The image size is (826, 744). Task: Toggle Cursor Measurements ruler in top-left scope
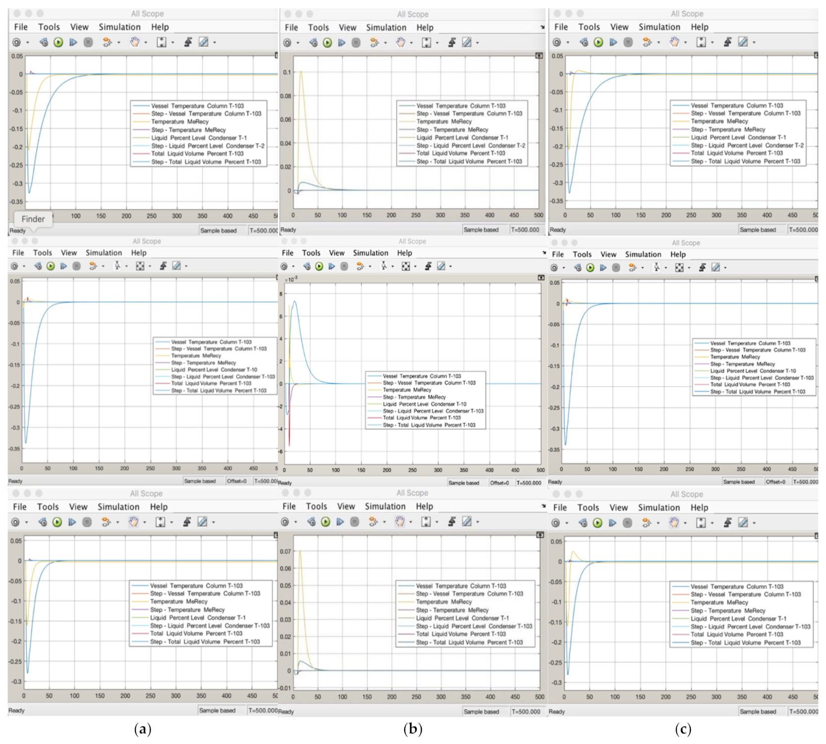click(203, 43)
